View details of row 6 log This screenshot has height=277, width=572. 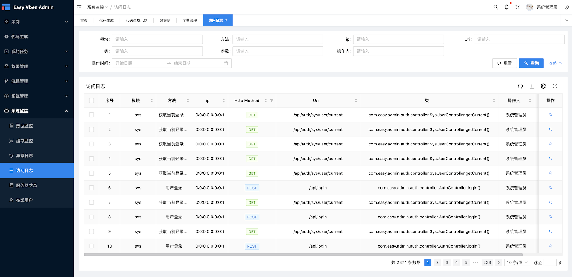[x=551, y=188]
